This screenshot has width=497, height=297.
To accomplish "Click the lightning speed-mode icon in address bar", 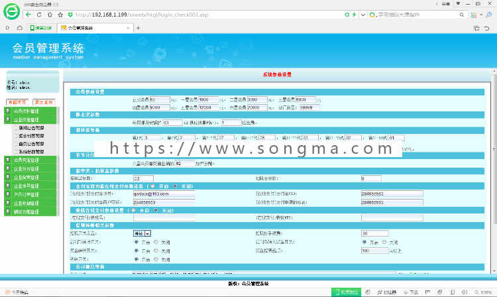I will point(354,15).
